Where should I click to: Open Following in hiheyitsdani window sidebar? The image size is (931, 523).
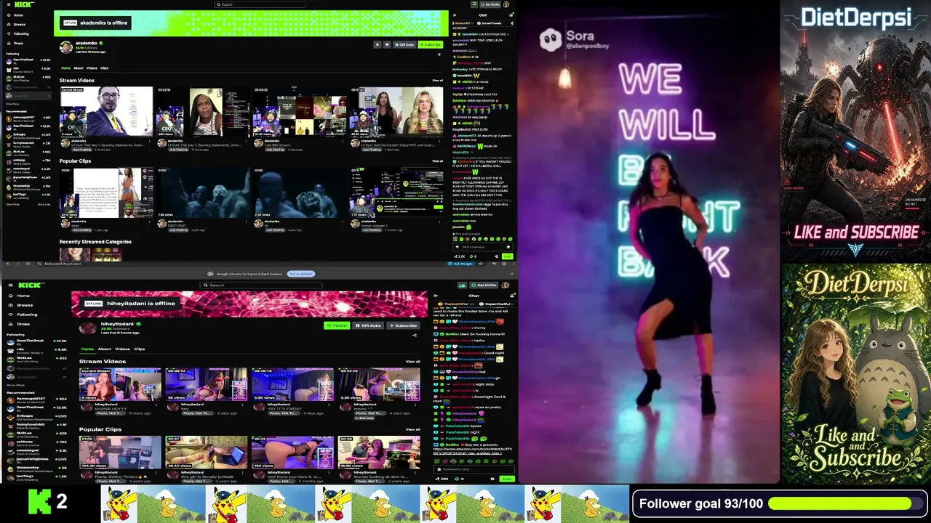[23, 315]
